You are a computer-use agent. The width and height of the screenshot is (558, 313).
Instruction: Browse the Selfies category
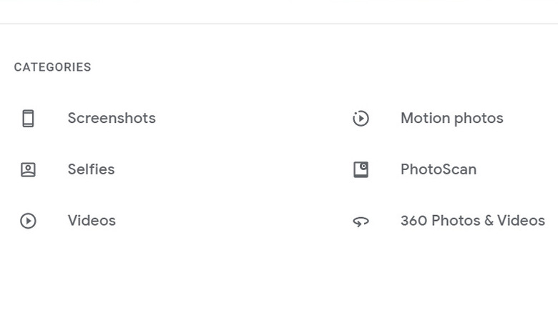point(91,170)
